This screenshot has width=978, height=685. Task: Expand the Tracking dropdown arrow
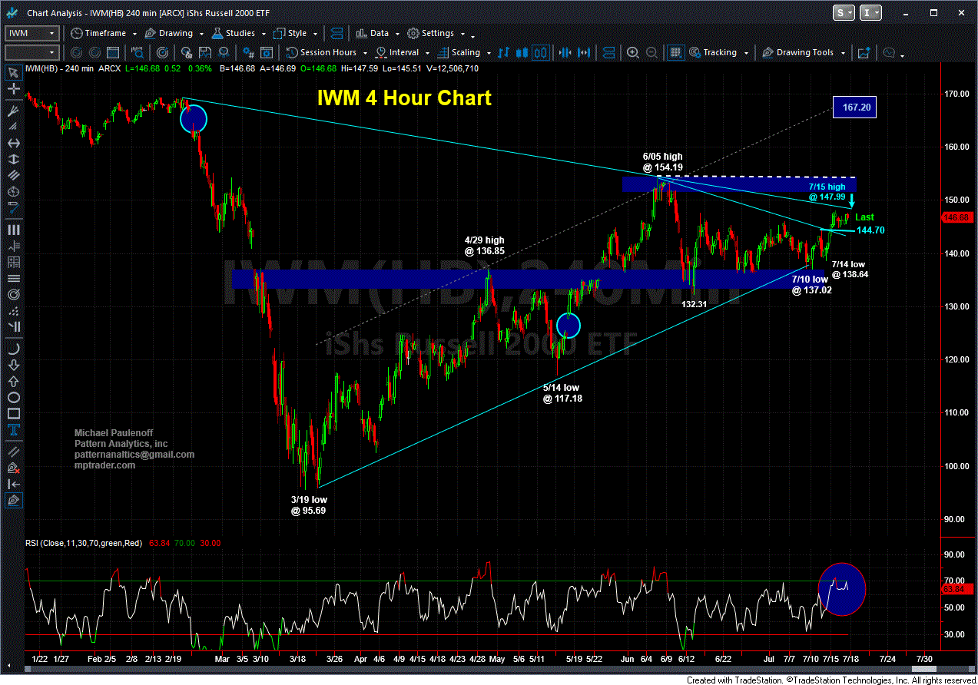point(746,52)
